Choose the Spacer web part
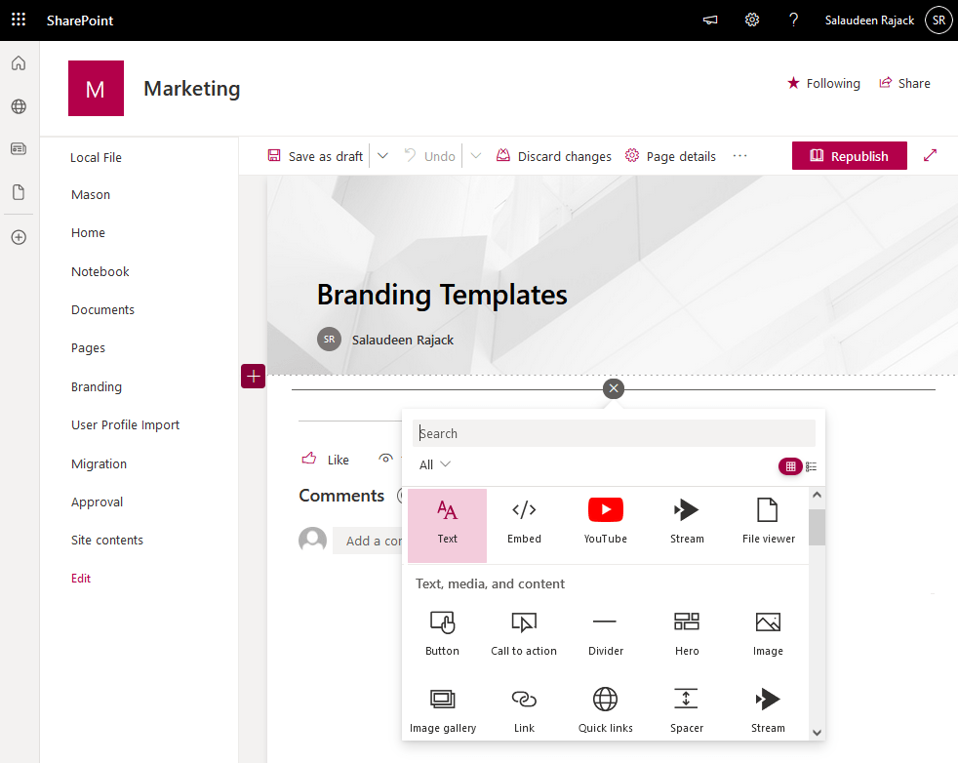 (x=686, y=709)
